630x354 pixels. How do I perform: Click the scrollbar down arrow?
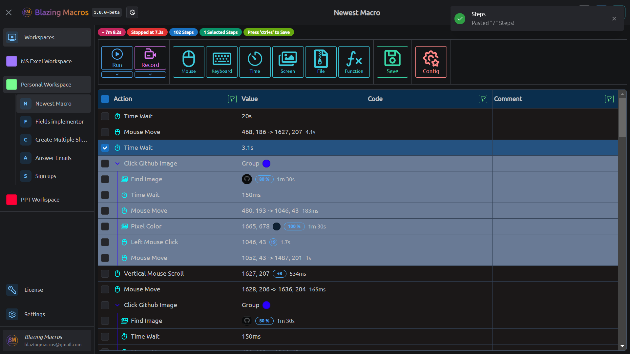pyautogui.click(x=622, y=346)
